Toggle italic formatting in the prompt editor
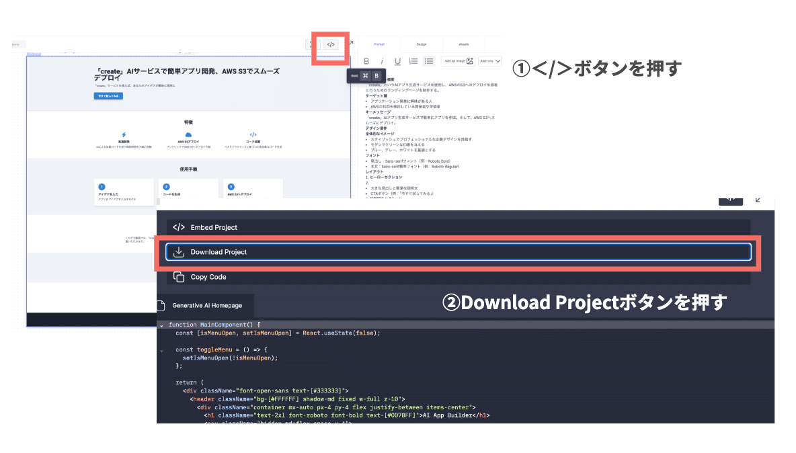796x453 pixels. [382, 61]
